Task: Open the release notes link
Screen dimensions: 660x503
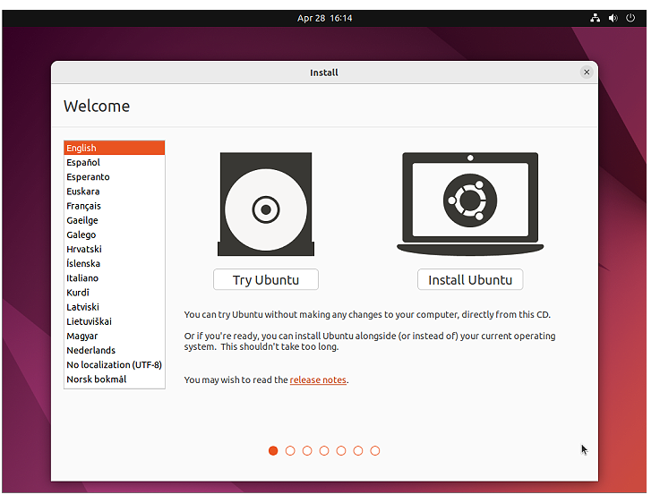Action: (x=318, y=379)
